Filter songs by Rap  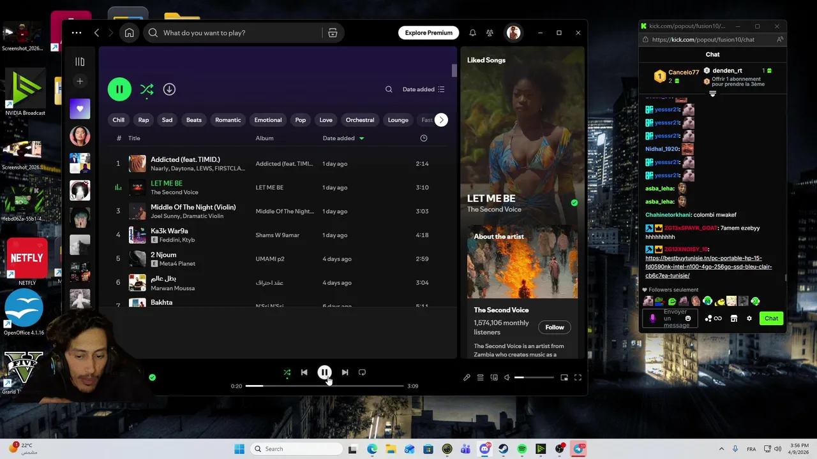[144, 120]
